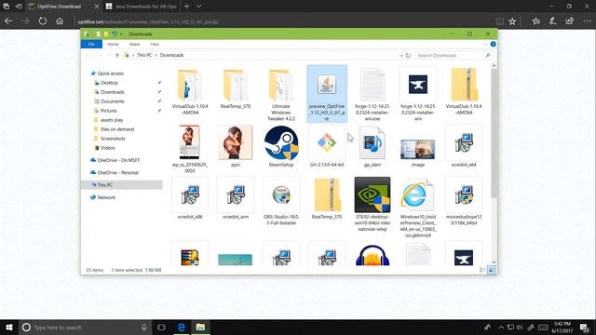596x335 pixels.
Task: Select the forge installer-win.exe file
Action: (x=372, y=95)
